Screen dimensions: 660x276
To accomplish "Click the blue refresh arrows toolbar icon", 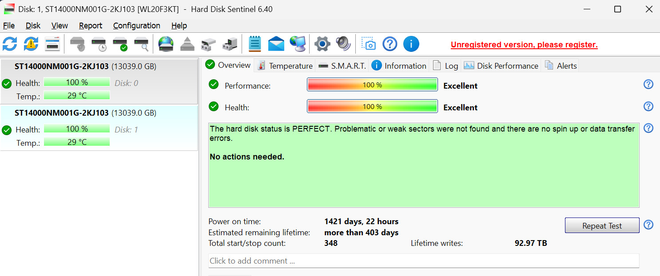I will click(x=10, y=44).
